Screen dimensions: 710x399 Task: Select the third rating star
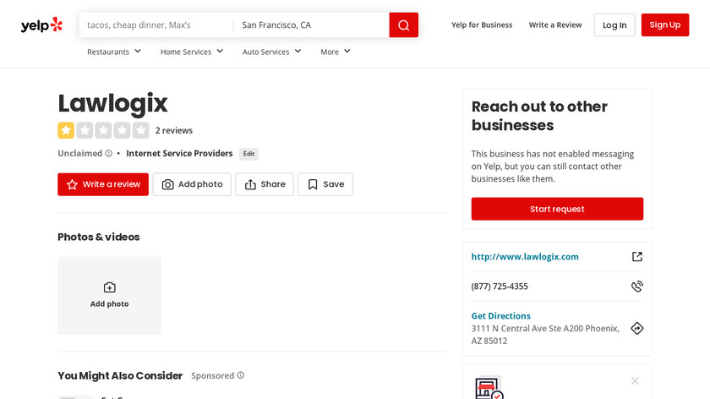(103, 130)
